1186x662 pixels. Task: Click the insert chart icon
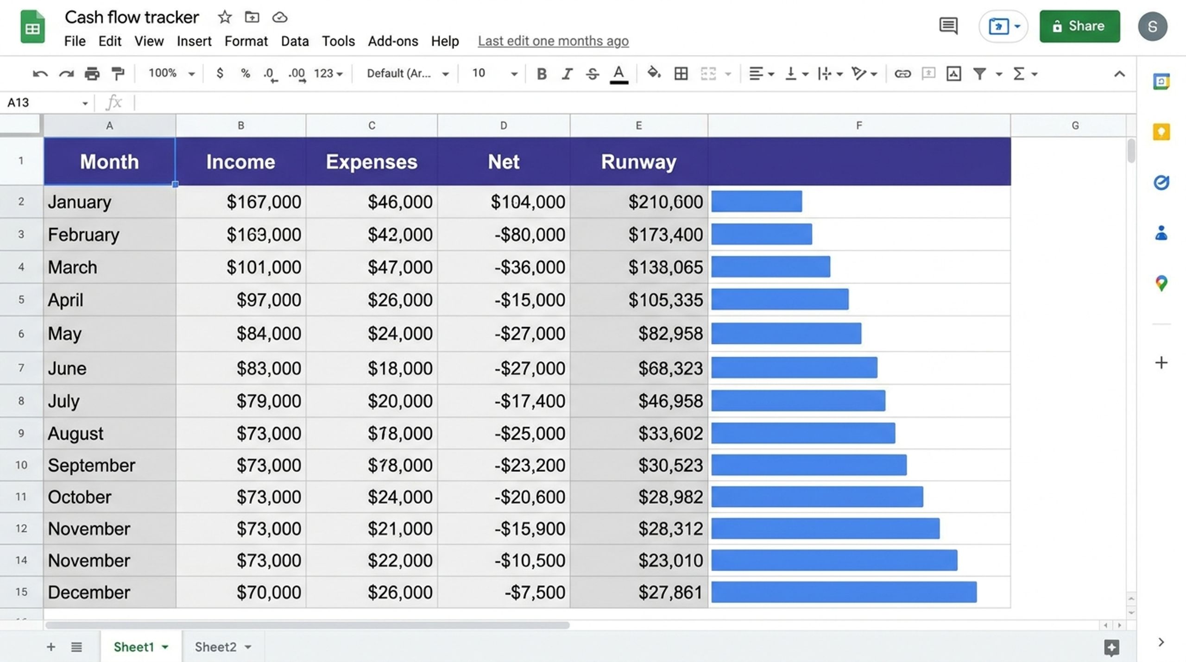tap(953, 74)
